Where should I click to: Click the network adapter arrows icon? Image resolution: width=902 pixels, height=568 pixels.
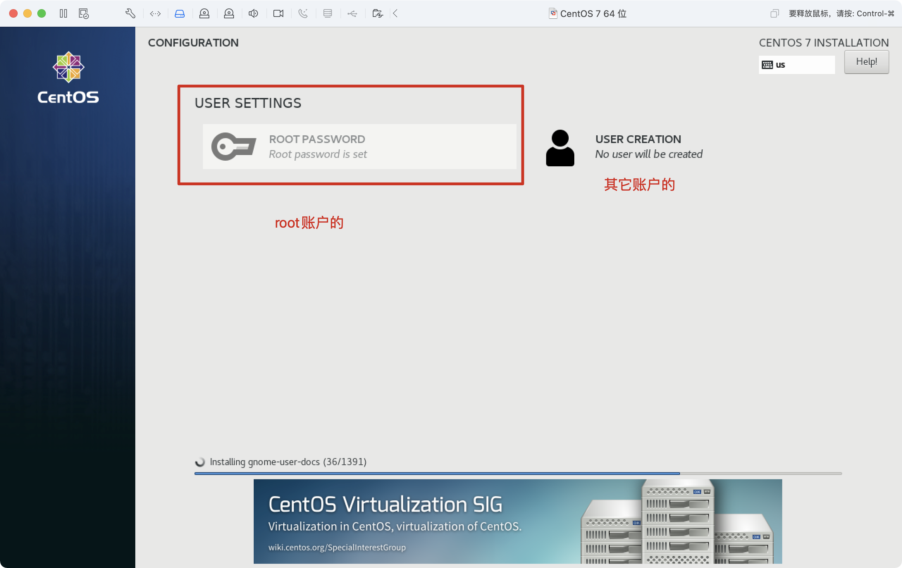tap(155, 14)
